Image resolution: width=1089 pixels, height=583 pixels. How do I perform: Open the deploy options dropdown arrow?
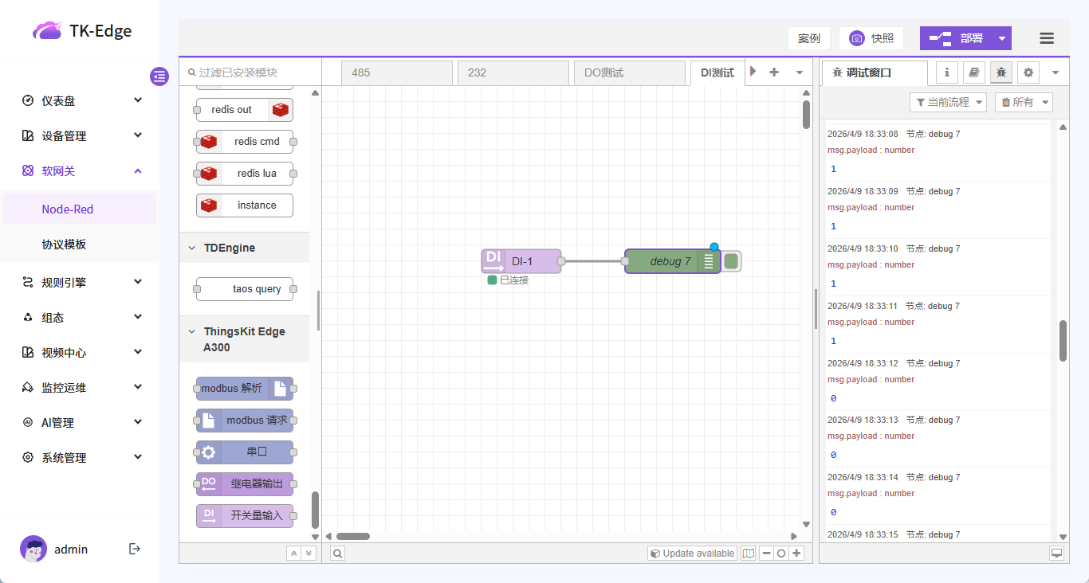point(1002,38)
